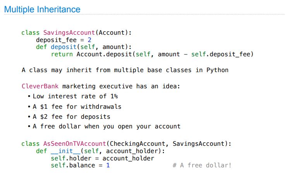Click the __init__ method name
Viewport: 292px width, 177px height.
point(65,151)
